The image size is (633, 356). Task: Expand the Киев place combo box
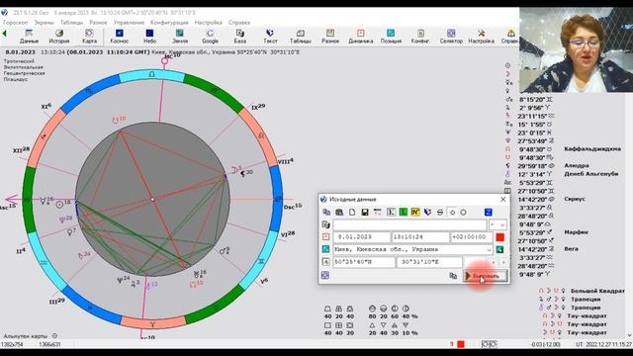(489, 249)
